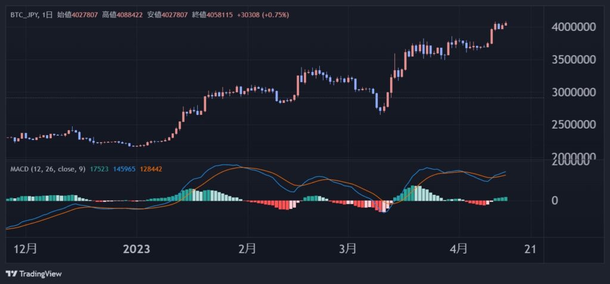Click the 21 date label on time axis
This screenshot has height=284, width=610.
[530, 249]
